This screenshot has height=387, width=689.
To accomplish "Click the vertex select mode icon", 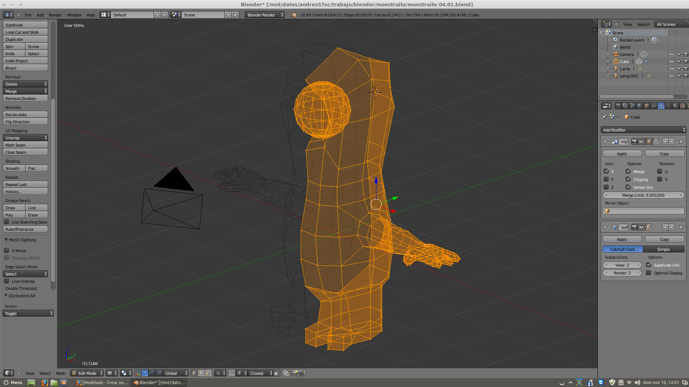I will [x=194, y=373].
